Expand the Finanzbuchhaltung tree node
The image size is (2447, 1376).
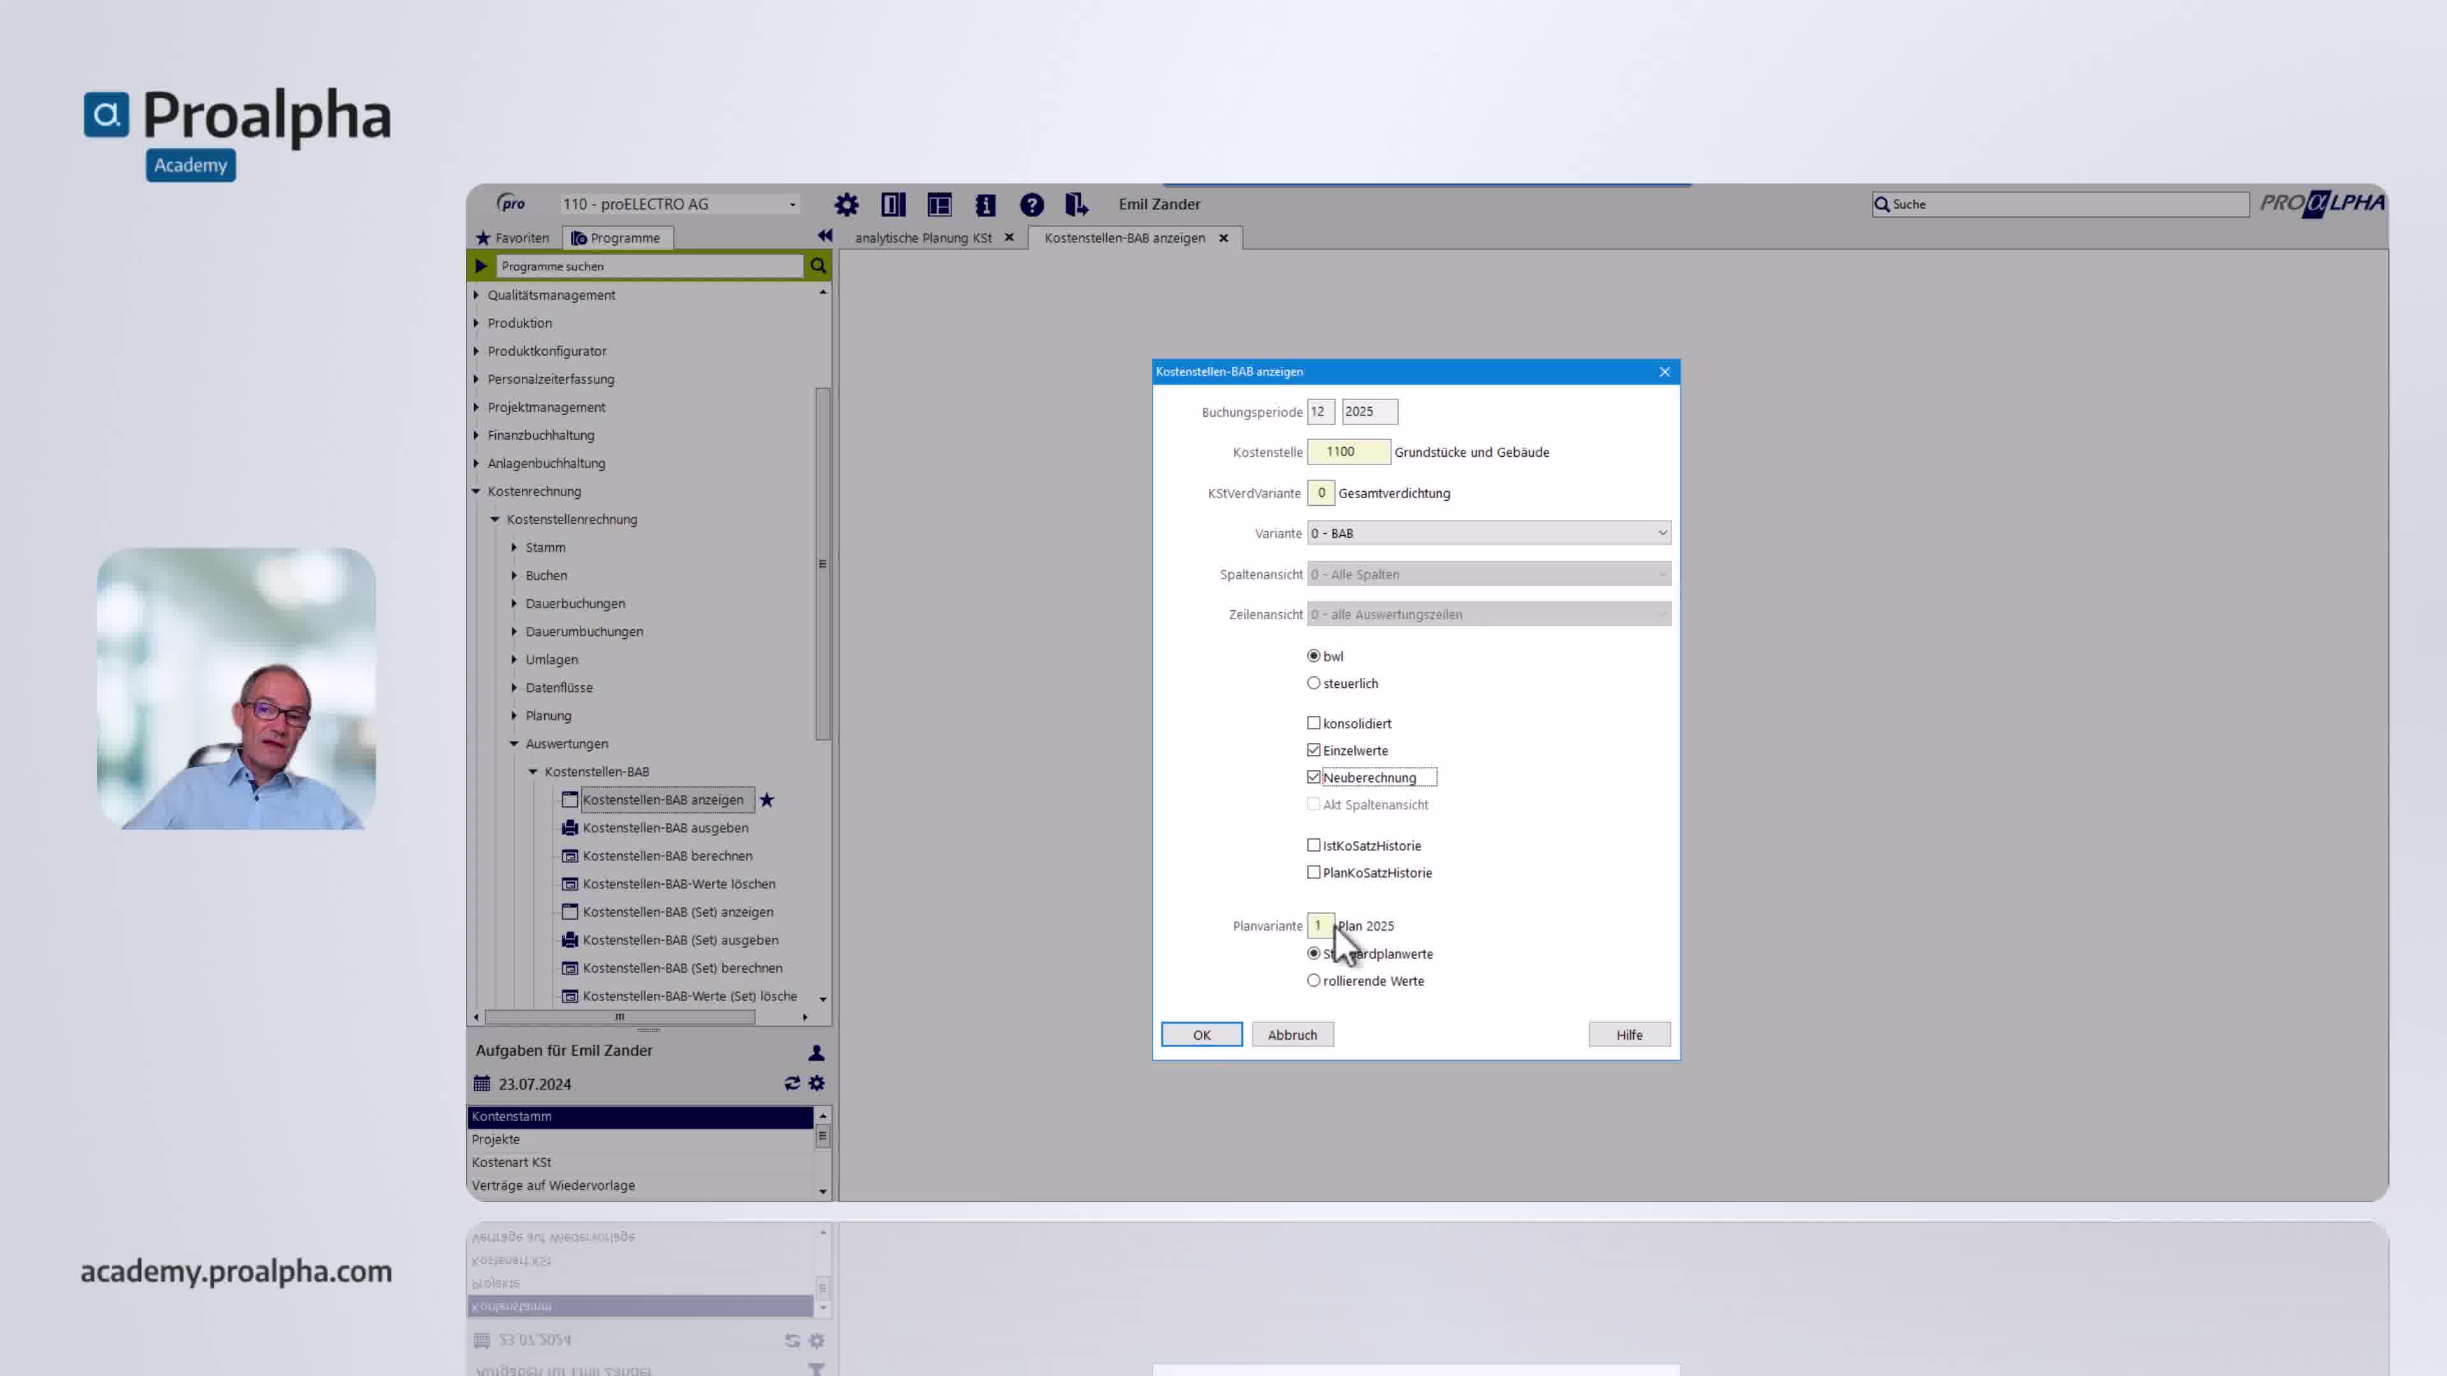(477, 435)
